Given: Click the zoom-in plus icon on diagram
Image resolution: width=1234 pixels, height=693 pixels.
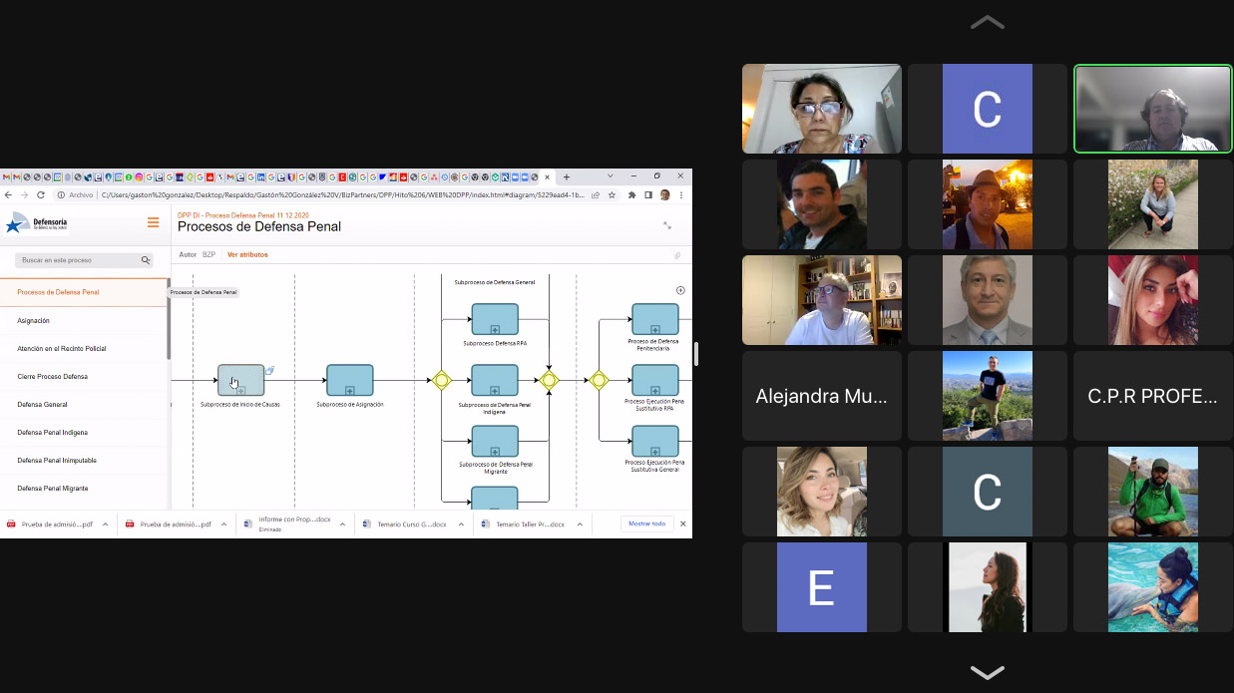Looking at the screenshot, I should 680,290.
